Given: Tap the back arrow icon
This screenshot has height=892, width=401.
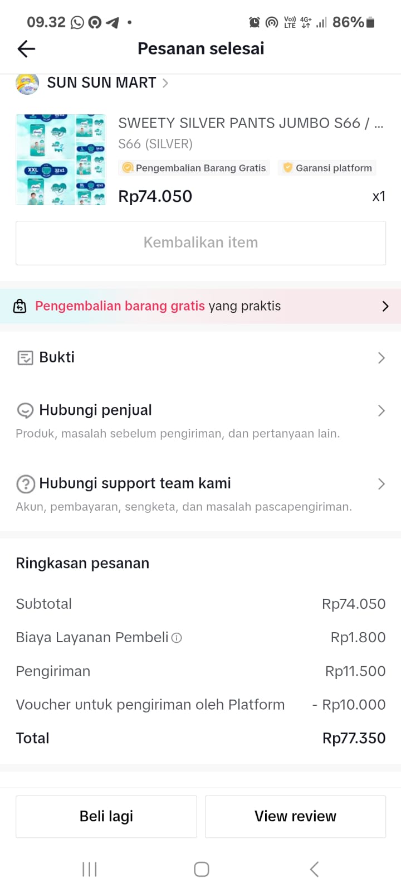Looking at the screenshot, I should click(x=26, y=49).
